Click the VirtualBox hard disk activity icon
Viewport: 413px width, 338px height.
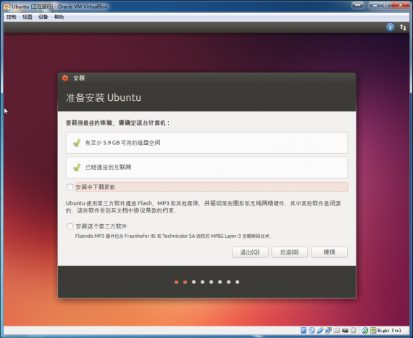tap(304, 330)
